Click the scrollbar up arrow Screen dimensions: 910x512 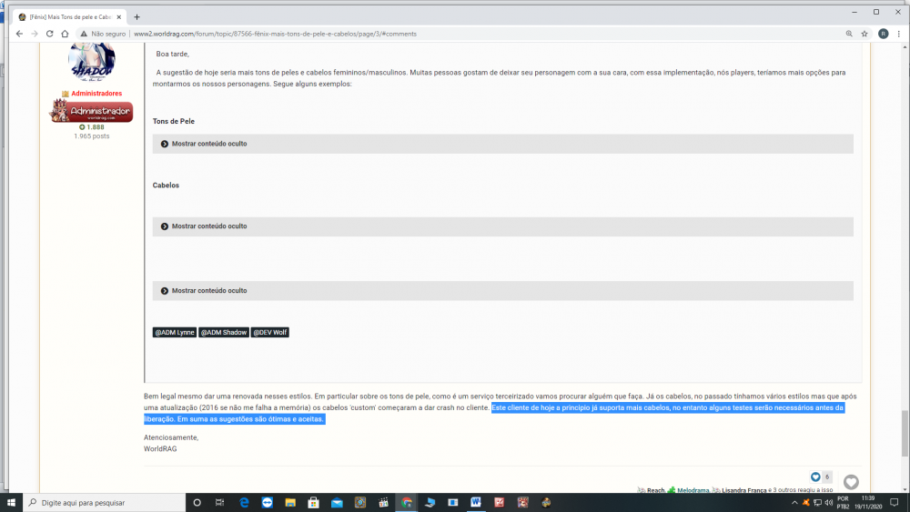[x=905, y=46]
